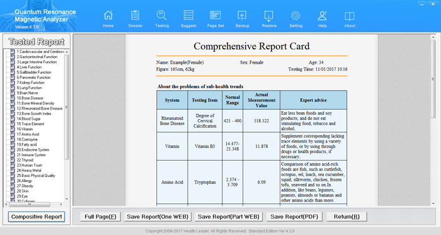This screenshot has width=441, height=235.
Task: Open the About book icon
Action: [350, 16]
